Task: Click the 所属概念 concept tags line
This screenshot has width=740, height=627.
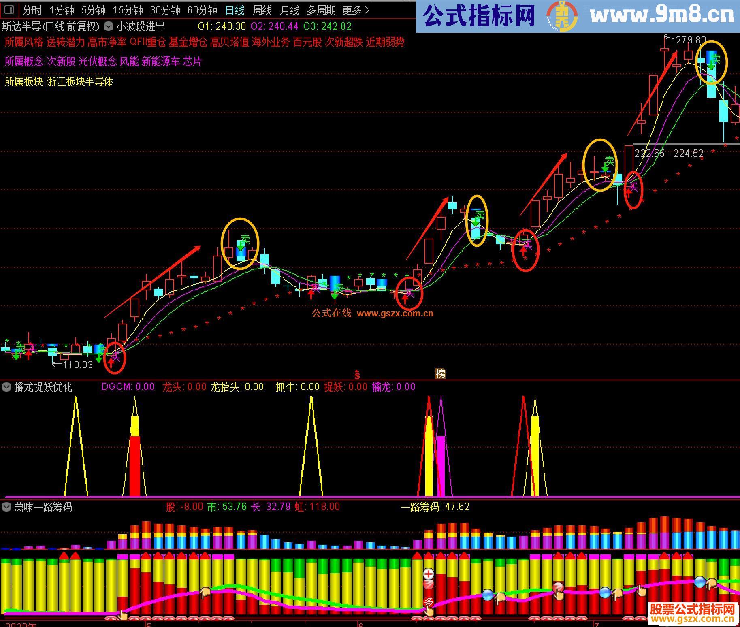Action: [x=103, y=62]
